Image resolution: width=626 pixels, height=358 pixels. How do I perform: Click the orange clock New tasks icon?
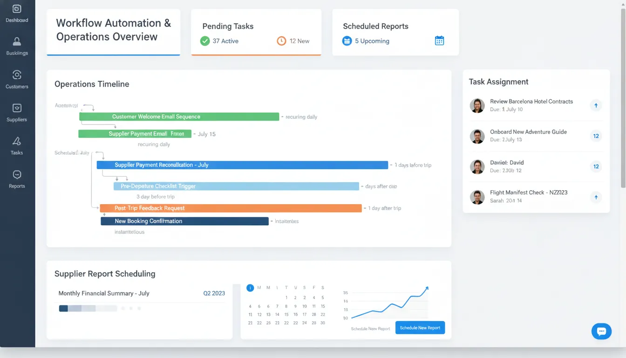coord(281,41)
